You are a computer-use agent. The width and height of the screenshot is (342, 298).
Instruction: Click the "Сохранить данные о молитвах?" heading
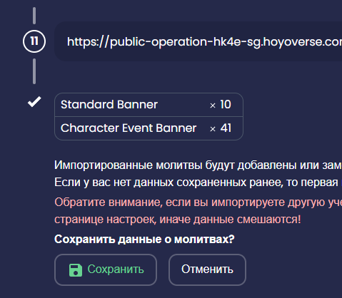tap(144, 240)
